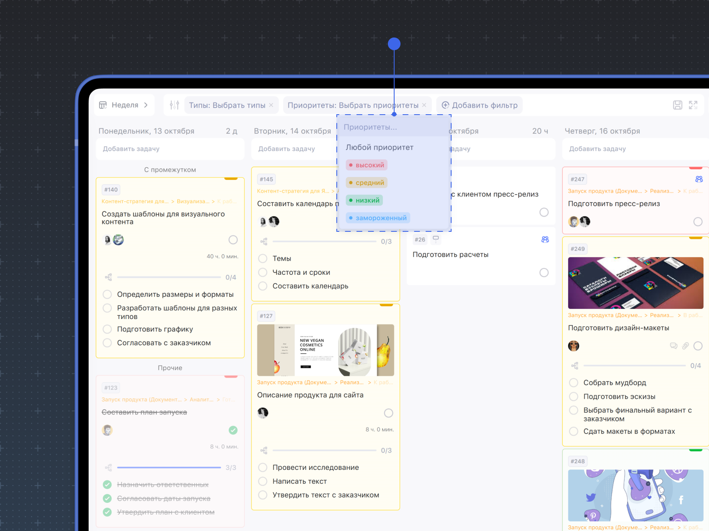The width and height of the screenshot is (709, 531).
Task: Click Добавить задачу under Monday, 13 октября
Action: [170, 149]
